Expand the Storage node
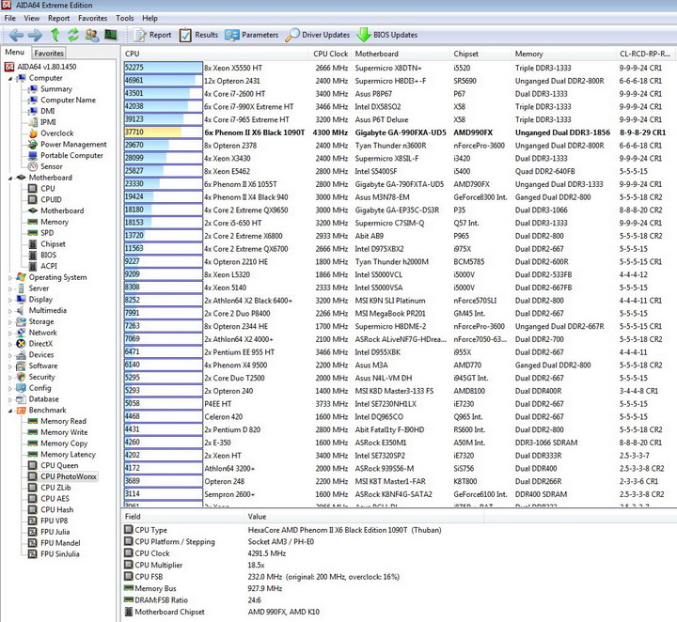This screenshot has width=677, height=622. [9, 321]
